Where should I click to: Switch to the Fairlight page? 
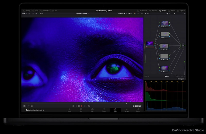coord(127,110)
